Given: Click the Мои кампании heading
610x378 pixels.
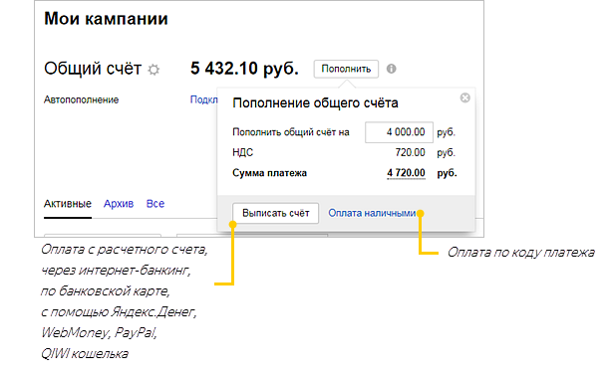Looking at the screenshot, I should tap(106, 19).
